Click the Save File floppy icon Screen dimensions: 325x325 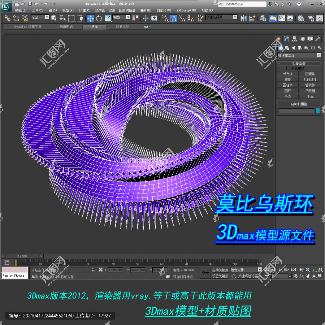coord(30,4)
